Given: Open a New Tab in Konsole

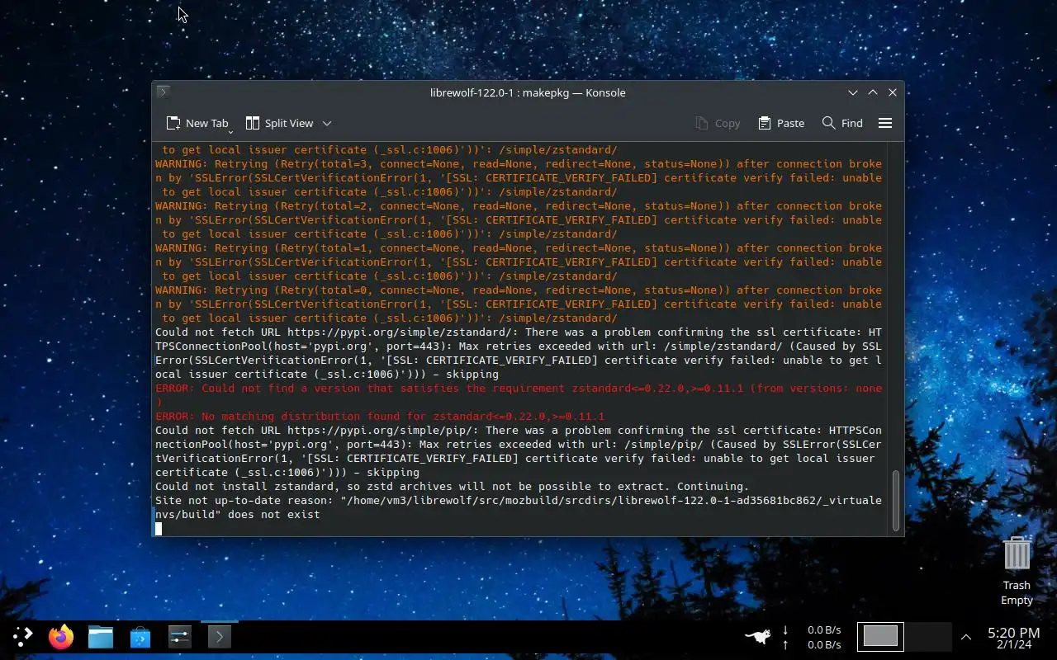Looking at the screenshot, I should pyautogui.click(x=197, y=123).
